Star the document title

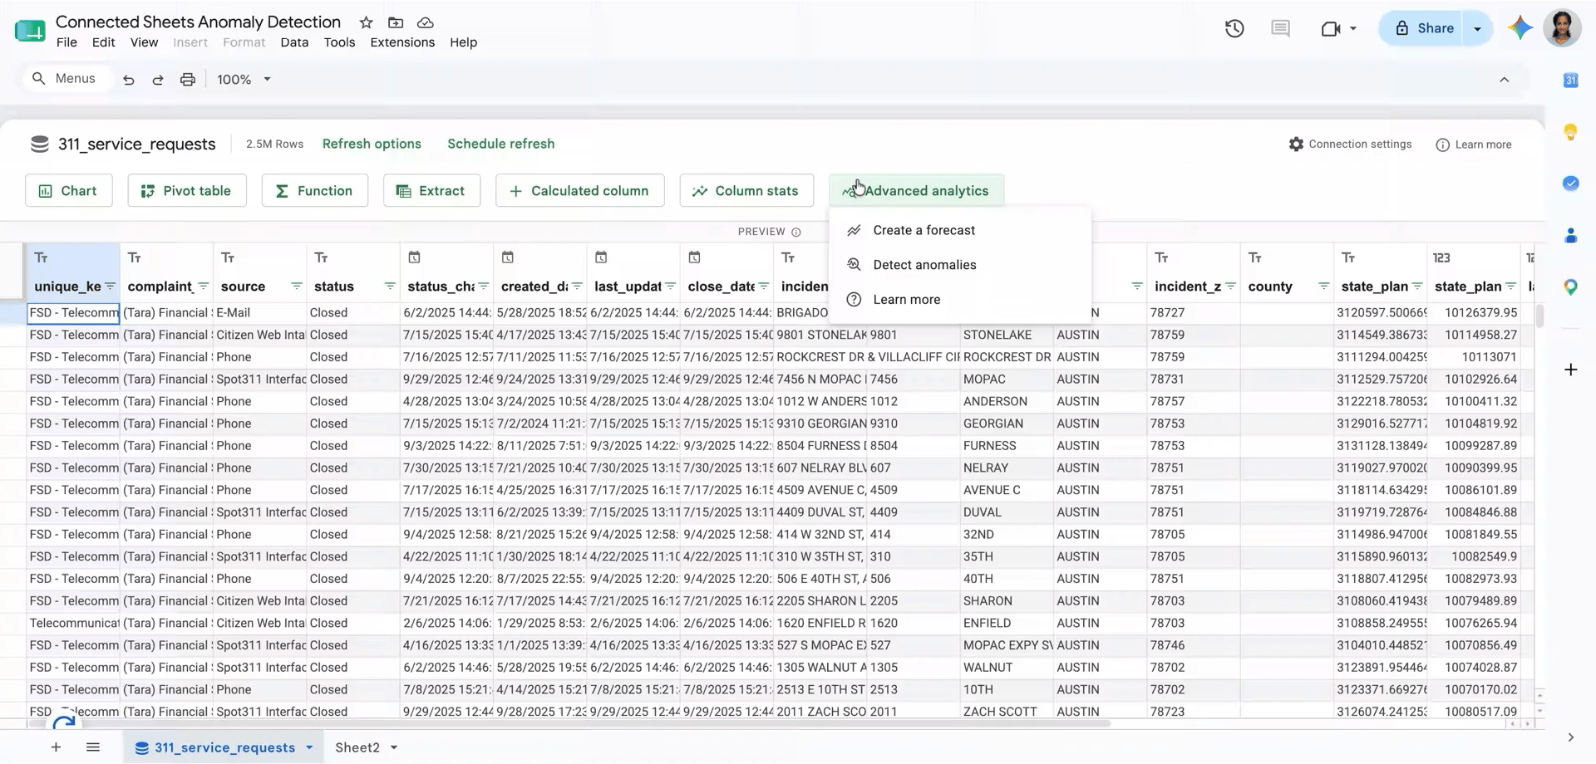(x=366, y=22)
